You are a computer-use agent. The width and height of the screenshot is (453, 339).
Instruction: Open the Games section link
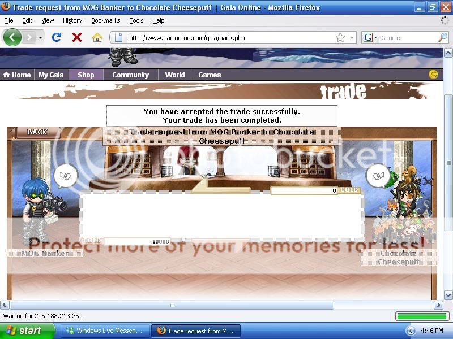210,74
